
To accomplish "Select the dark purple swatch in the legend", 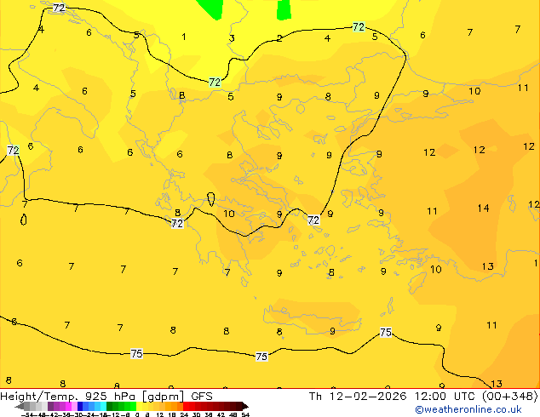I will click(x=50, y=406).
